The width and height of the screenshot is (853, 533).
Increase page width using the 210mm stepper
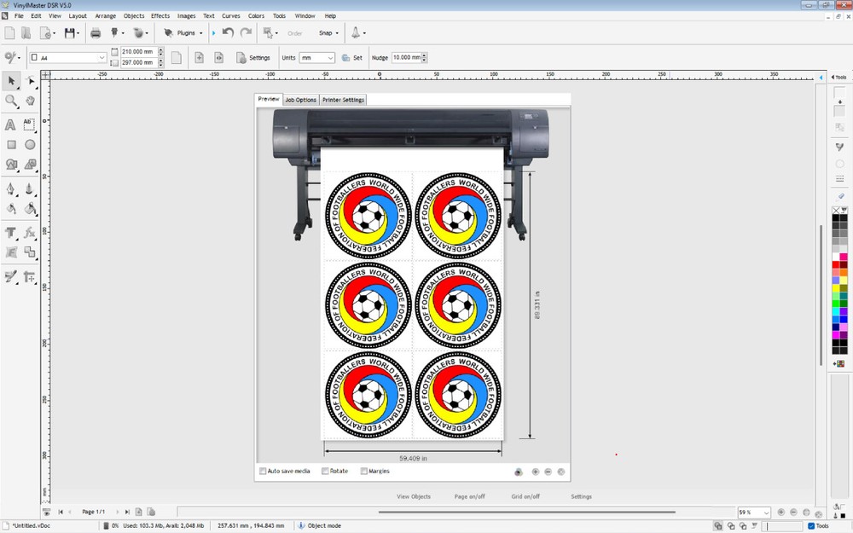tap(160, 49)
